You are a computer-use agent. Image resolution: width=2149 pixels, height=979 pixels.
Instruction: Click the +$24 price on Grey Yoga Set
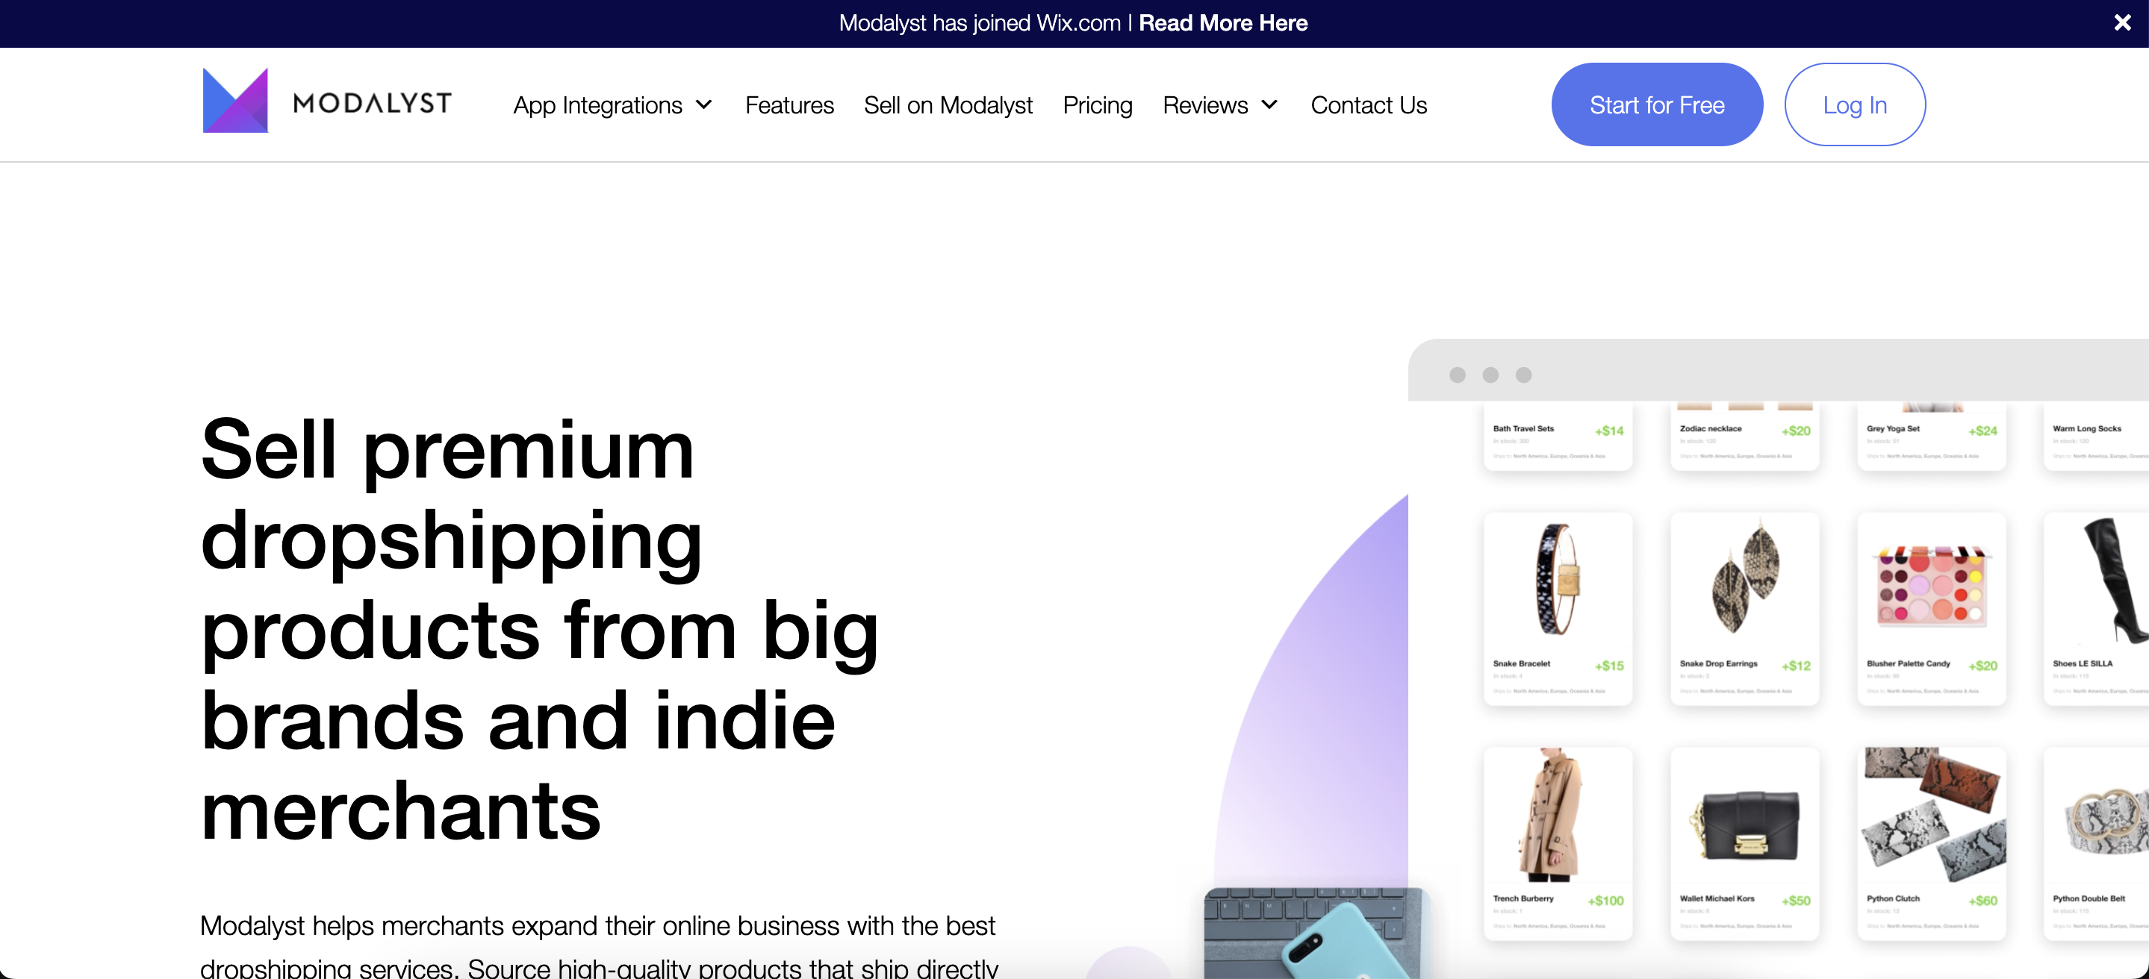pos(1983,431)
